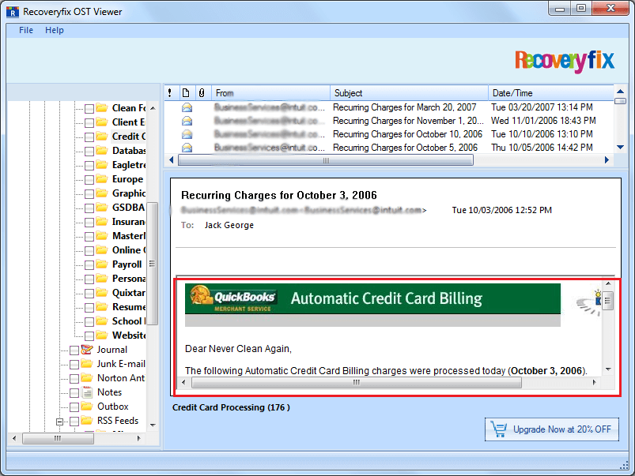Sort messages by attachment paperclip column
This screenshot has width=635, height=476.
tap(202, 93)
